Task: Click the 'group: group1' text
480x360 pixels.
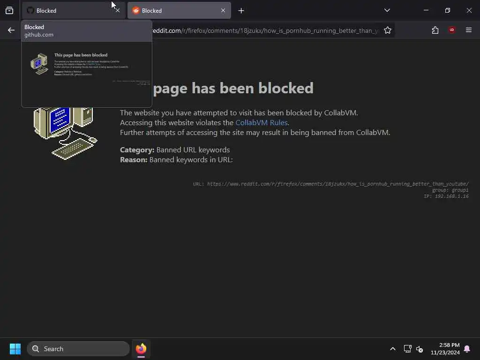Action: click(x=450, y=190)
